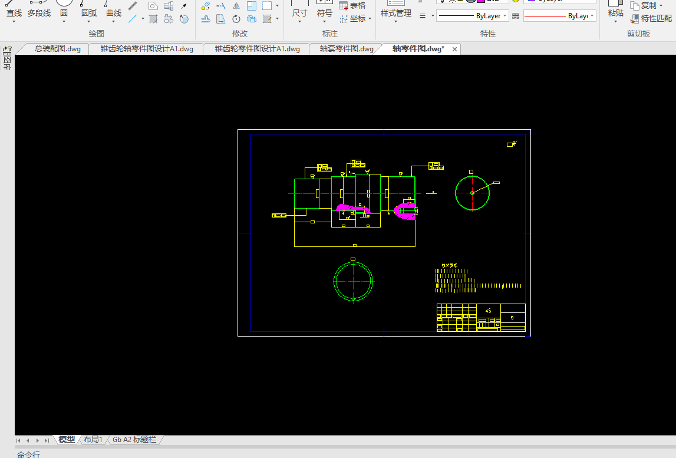Close the 轴零件图.dwg document tab

point(454,49)
